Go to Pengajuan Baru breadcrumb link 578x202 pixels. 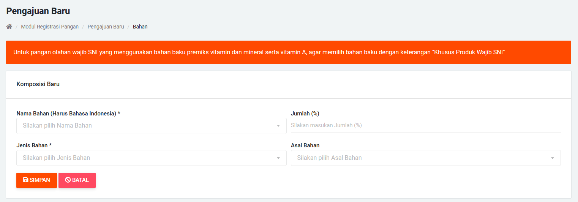(x=106, y=27)
